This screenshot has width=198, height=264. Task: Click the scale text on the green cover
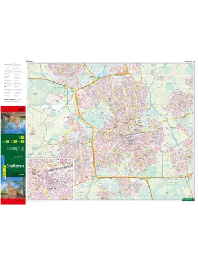point(21,174)
